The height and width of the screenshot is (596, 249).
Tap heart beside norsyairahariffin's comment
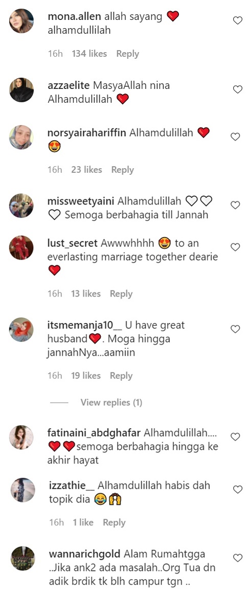click(235, 136)
